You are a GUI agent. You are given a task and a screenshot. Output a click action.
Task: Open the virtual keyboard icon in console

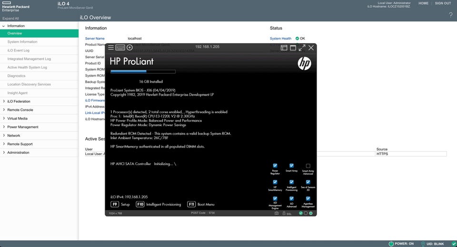[120, 48]
